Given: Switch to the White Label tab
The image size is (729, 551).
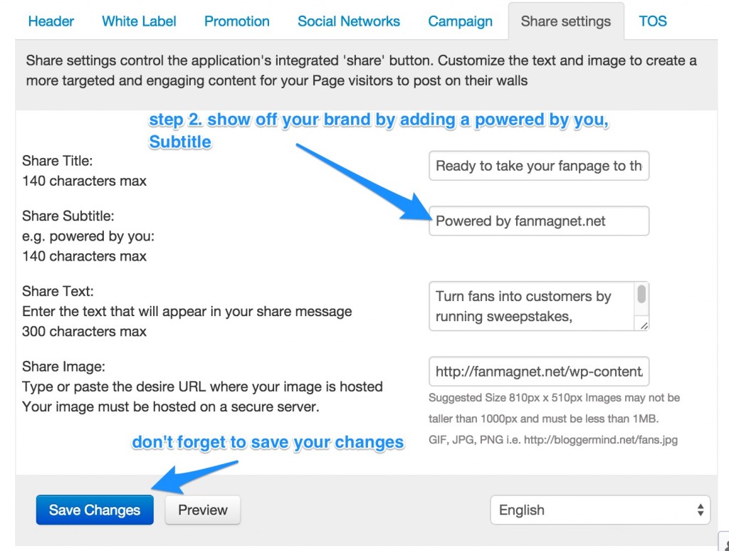Looking at the screenshot, I should click(x=139, y=21).
